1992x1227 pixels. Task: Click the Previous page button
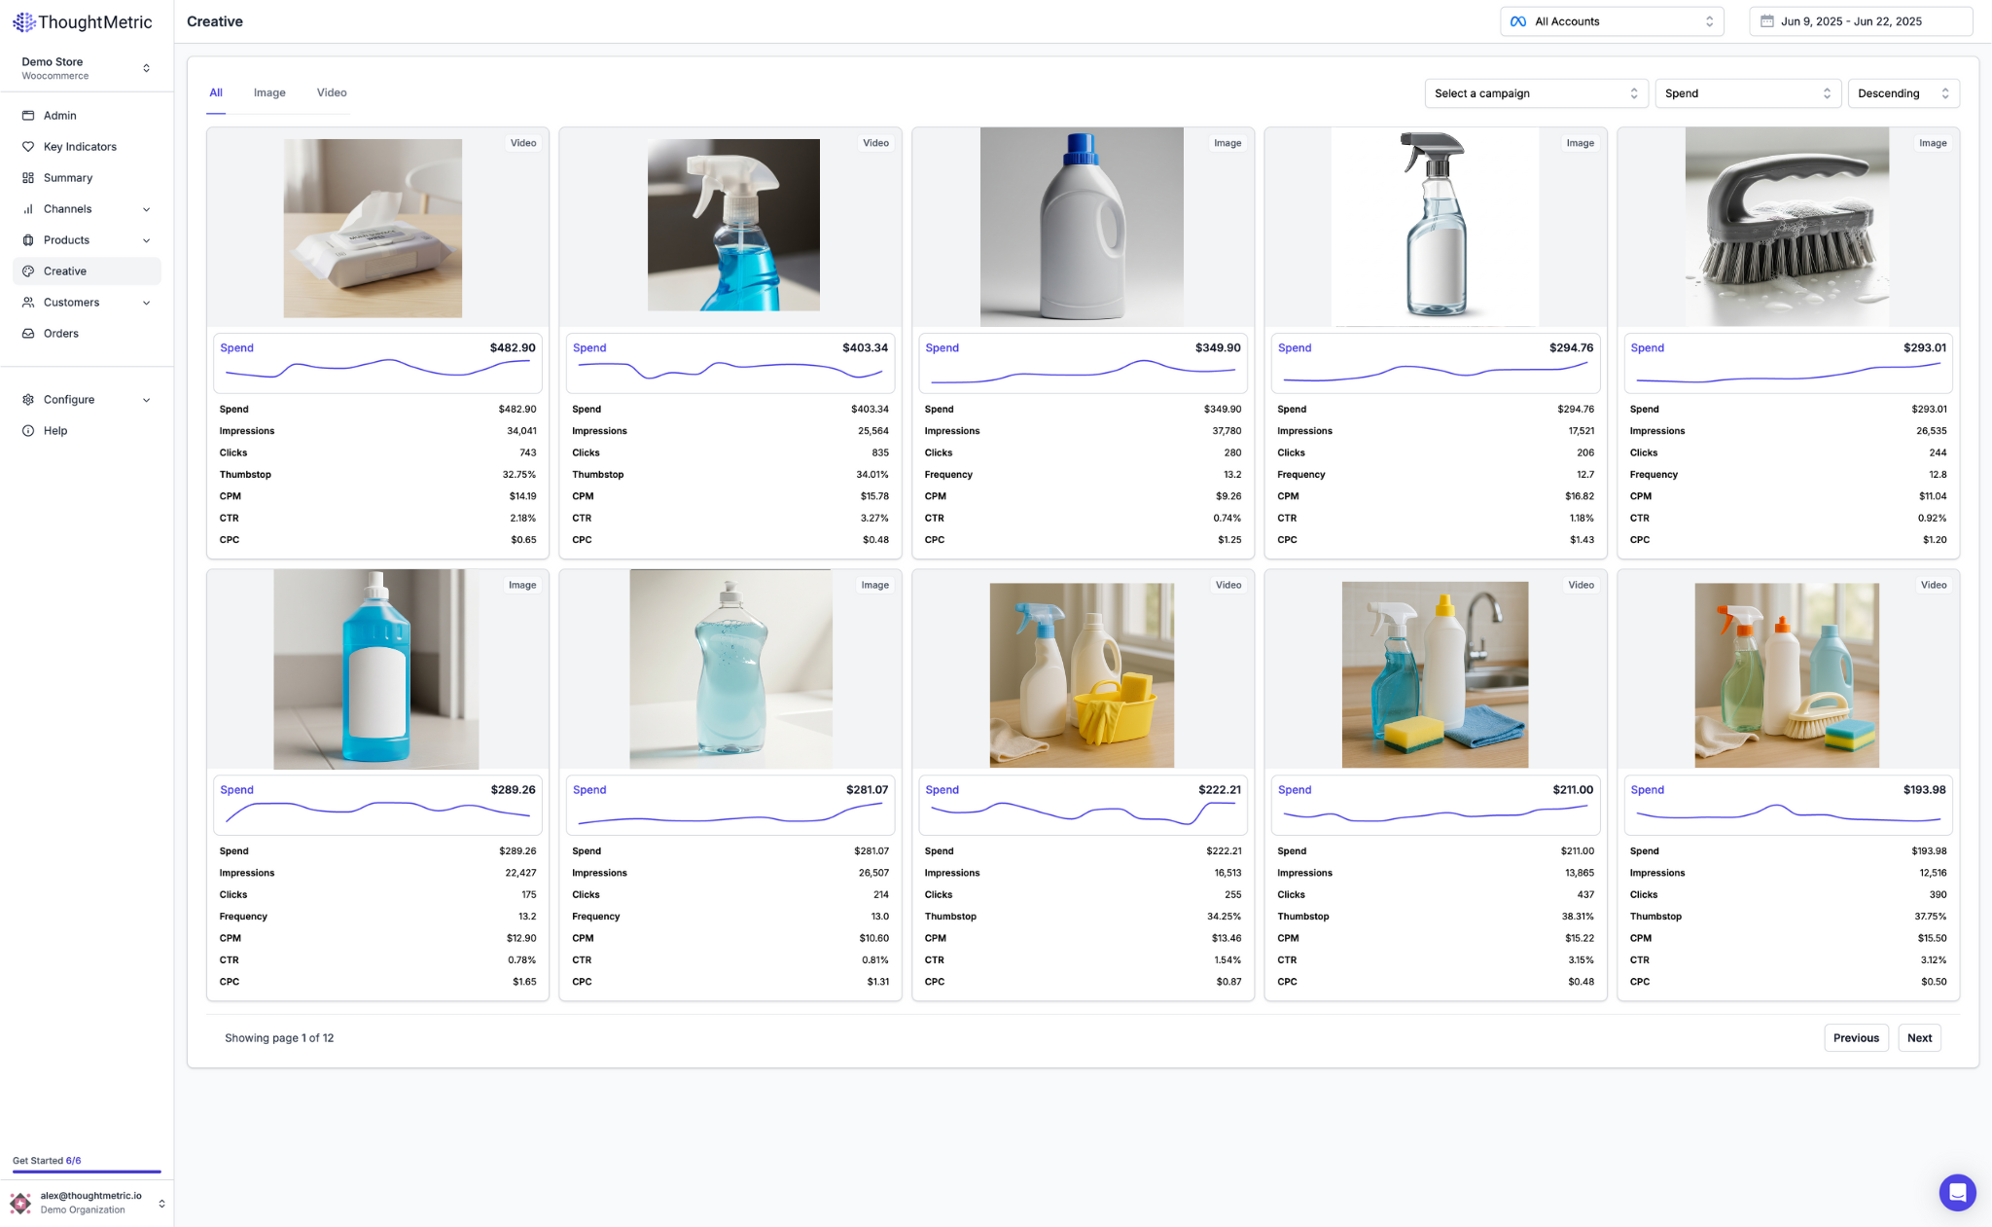pos(1856,1038)
